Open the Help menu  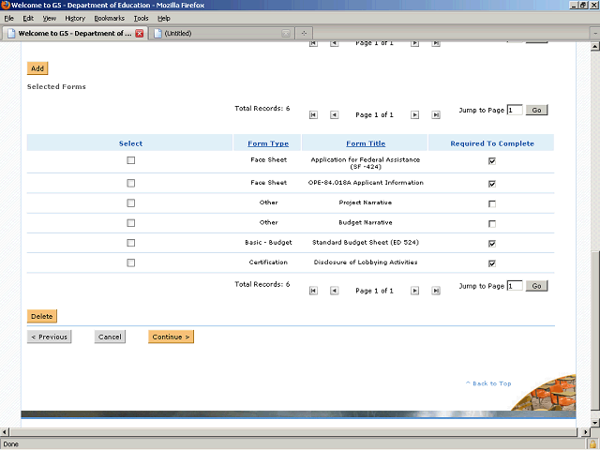click(164, 19)
